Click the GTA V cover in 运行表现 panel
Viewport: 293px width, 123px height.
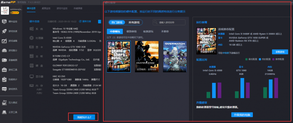pos(206,40)
